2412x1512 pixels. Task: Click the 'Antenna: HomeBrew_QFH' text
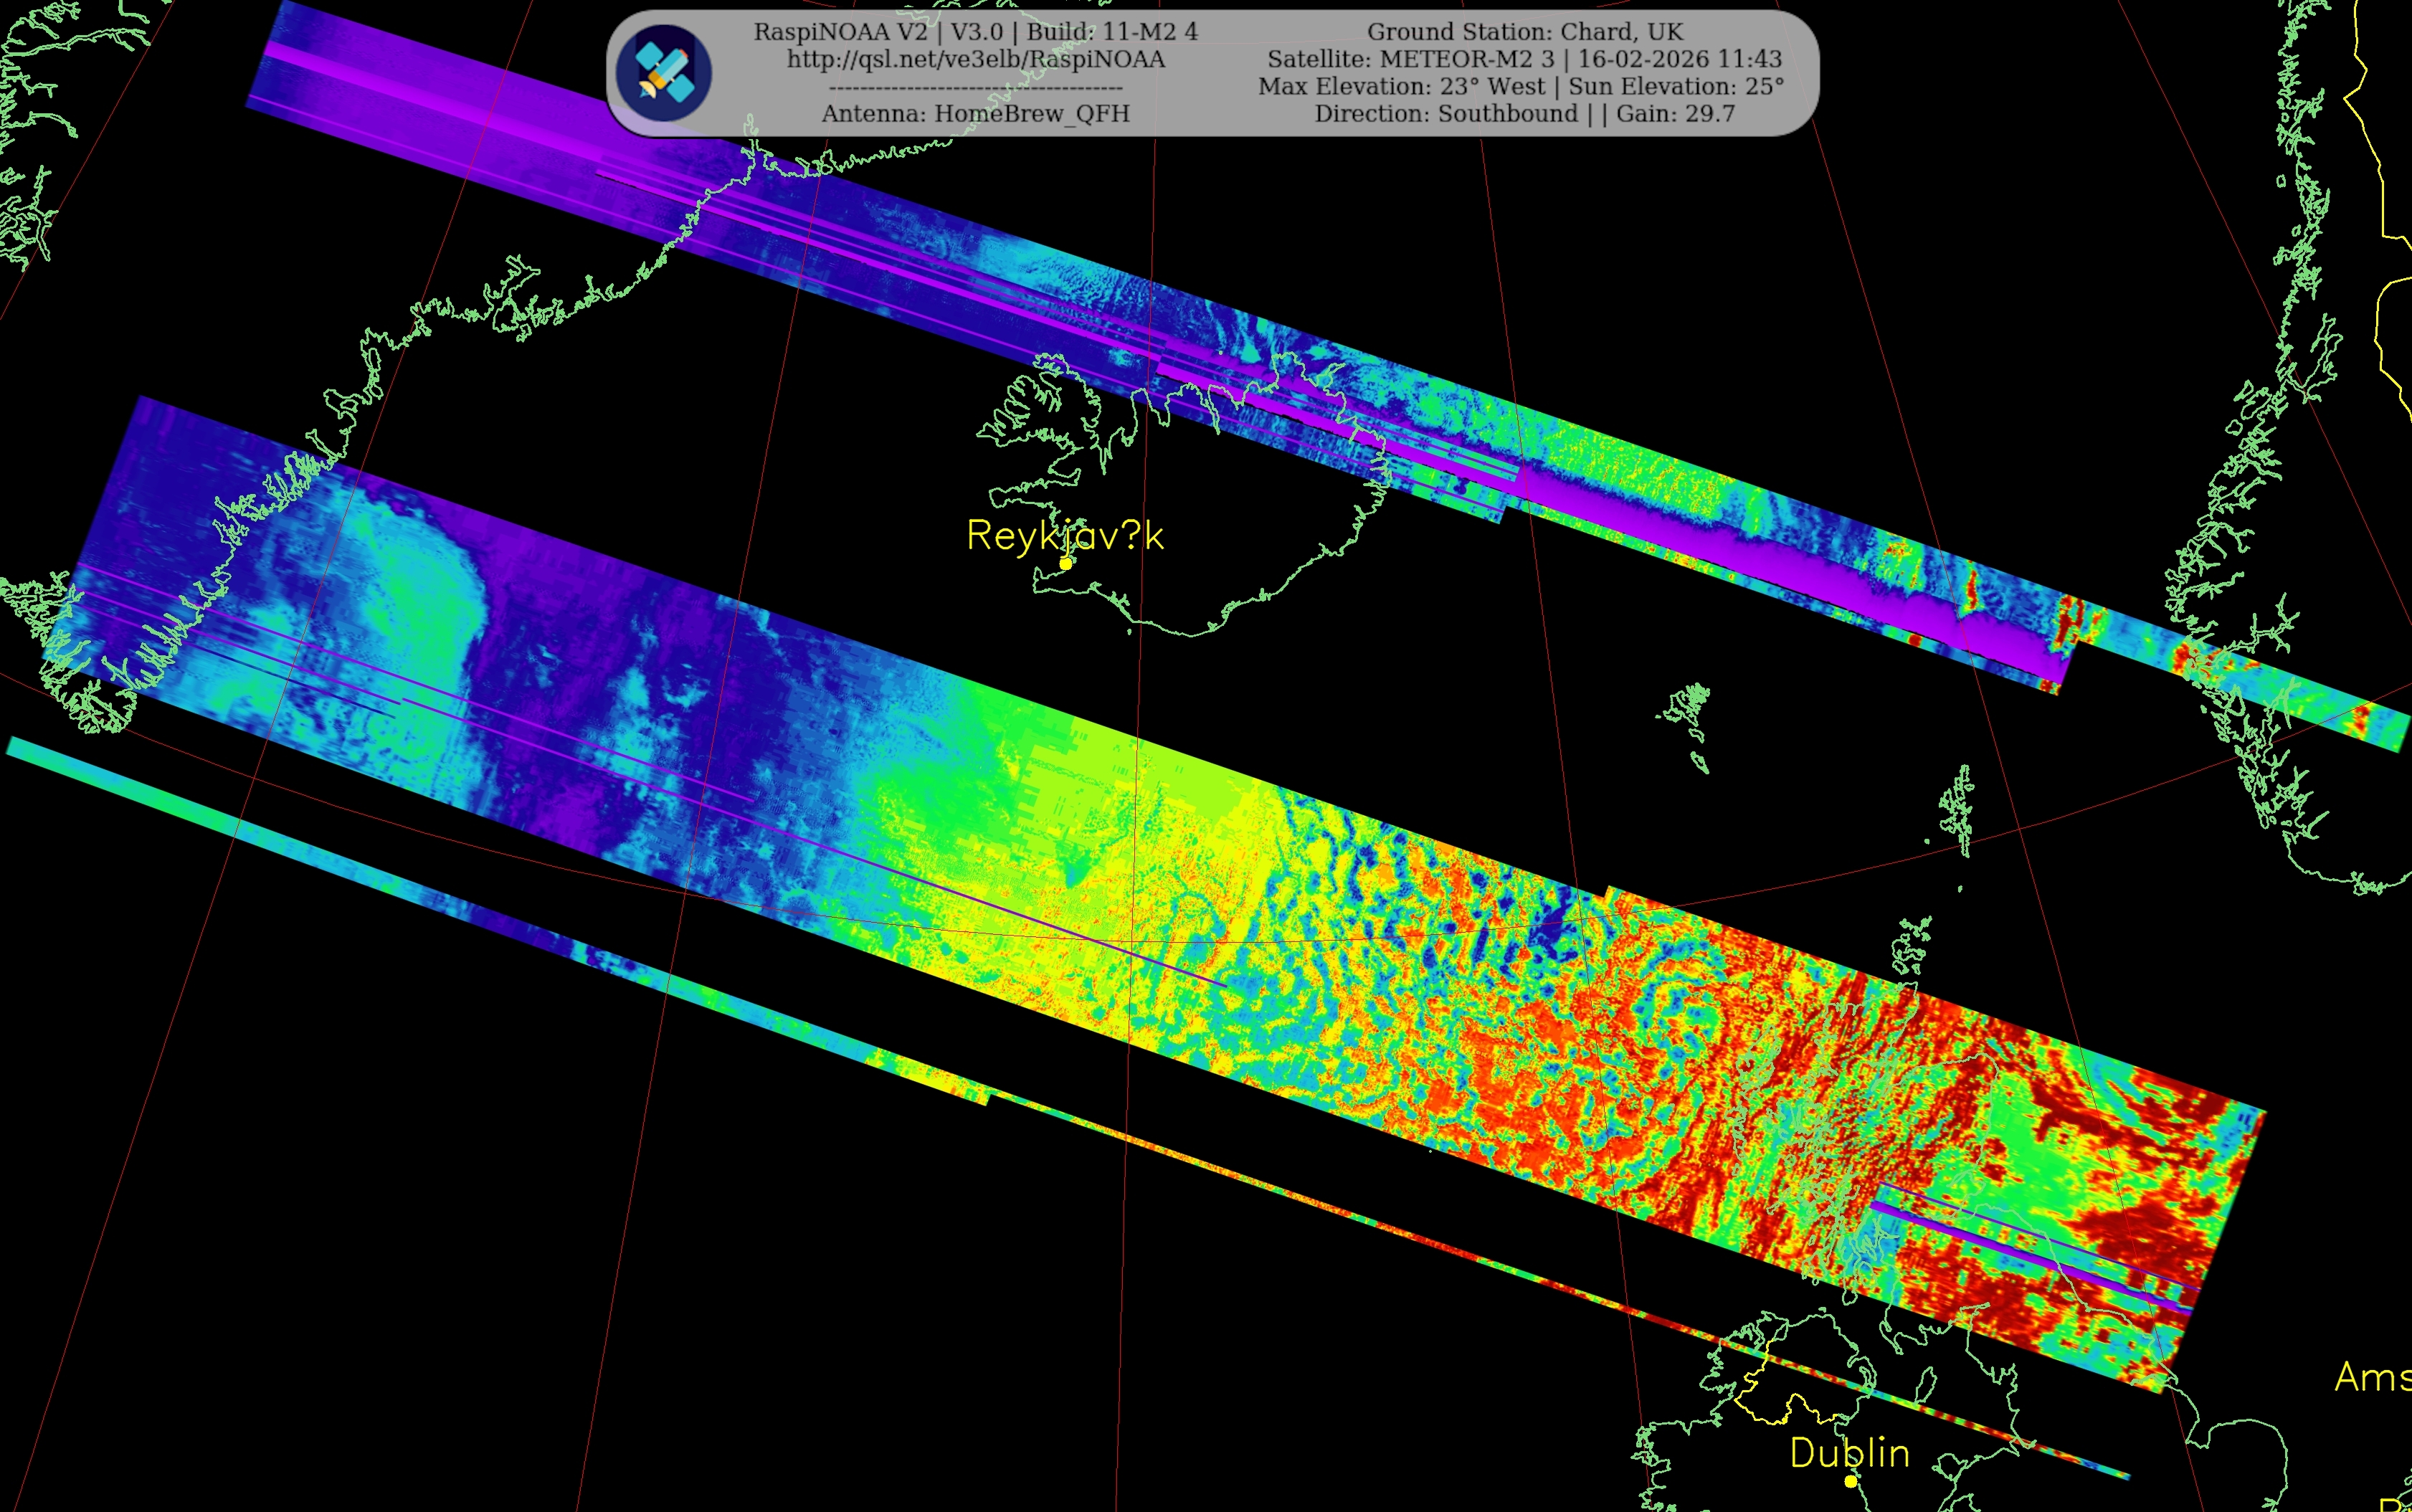coord(975,114)
